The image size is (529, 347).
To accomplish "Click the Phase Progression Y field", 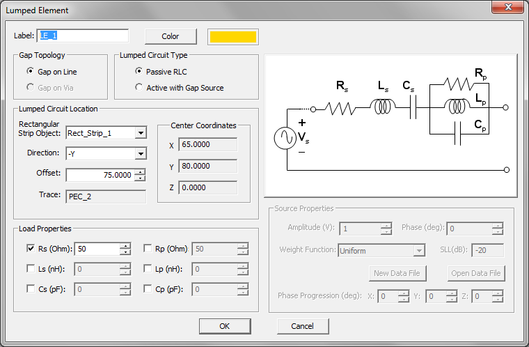I will click(436, 296).
